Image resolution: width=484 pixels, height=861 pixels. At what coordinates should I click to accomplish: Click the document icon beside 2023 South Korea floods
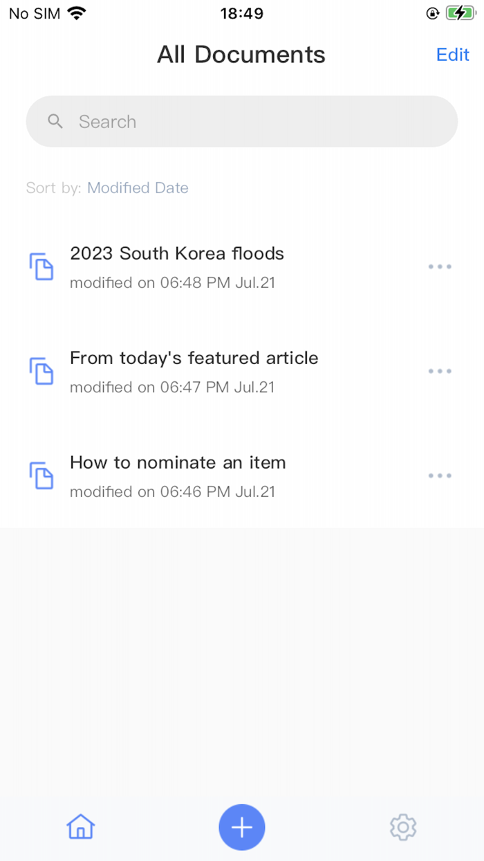(41, 266)
